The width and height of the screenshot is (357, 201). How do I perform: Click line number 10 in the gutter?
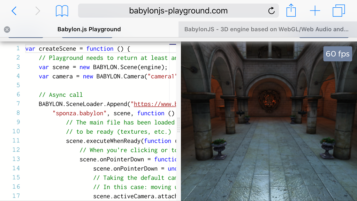16,131
